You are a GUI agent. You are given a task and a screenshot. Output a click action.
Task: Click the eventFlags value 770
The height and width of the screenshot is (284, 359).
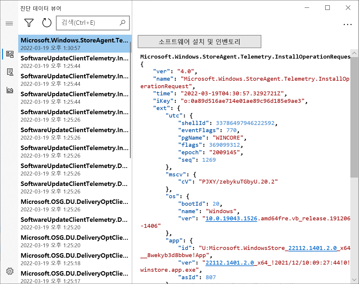pyautogui.click(x=231, y=130)
